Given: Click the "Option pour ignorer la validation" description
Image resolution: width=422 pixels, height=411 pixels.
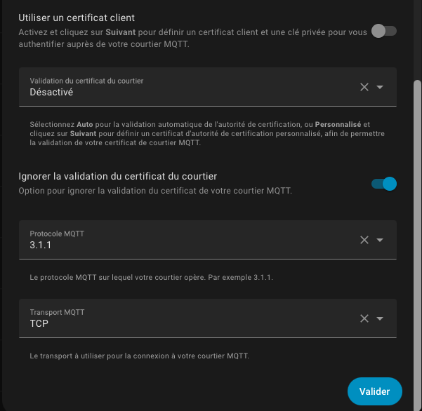Looking at the screenshot, I should pyautogui.click(x=154, y=191).
